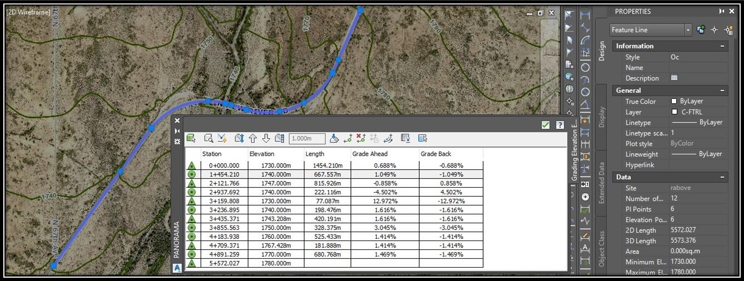
Task: Open the Panorama options gear icon
Action: (177, 142)
